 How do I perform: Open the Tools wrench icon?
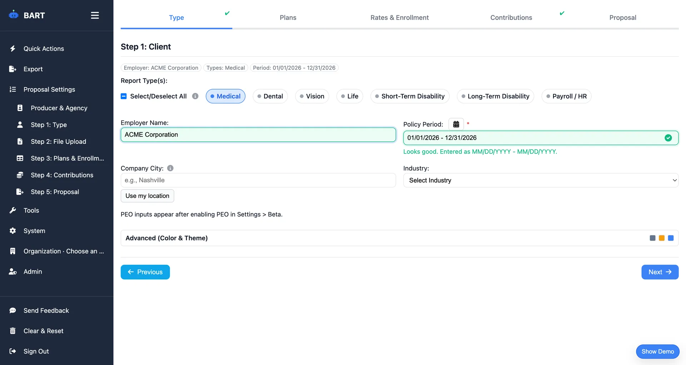[x=13, y=210]
